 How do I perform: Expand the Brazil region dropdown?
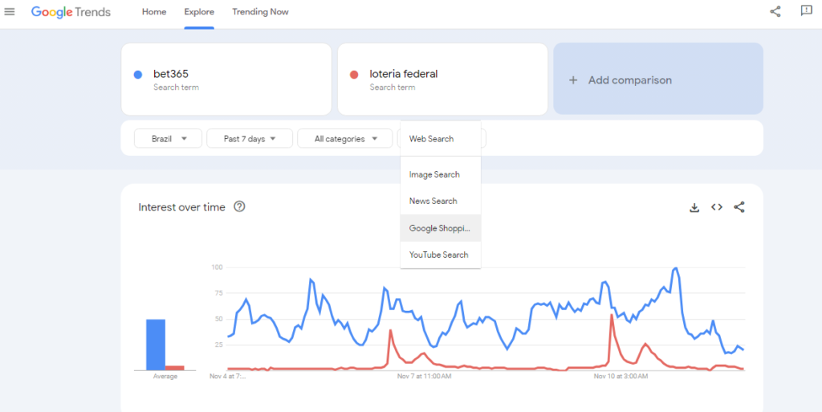169,139
